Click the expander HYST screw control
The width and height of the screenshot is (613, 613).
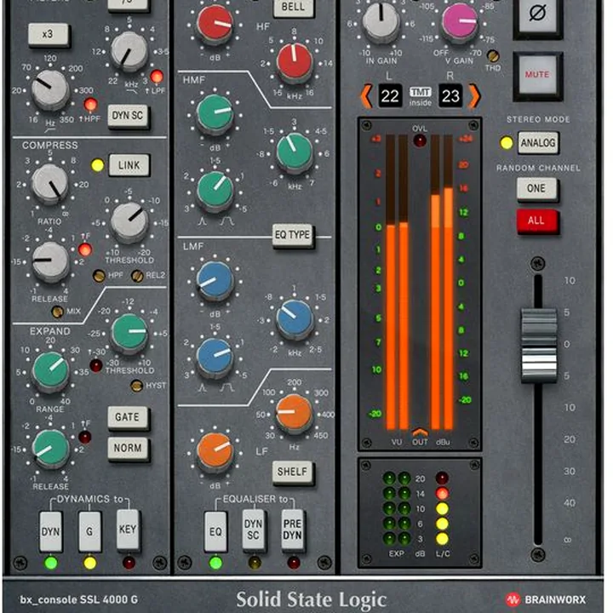pyautogui.click(x=136, y=386)
